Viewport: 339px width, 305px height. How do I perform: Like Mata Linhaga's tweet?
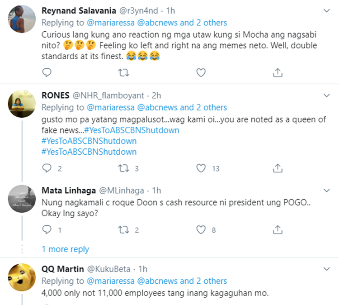pyautogui.click(x=201, y=230)
